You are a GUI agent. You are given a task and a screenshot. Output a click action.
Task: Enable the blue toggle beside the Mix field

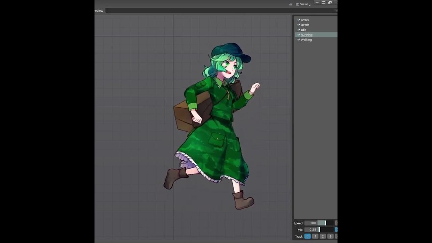[x=336, y=230]
